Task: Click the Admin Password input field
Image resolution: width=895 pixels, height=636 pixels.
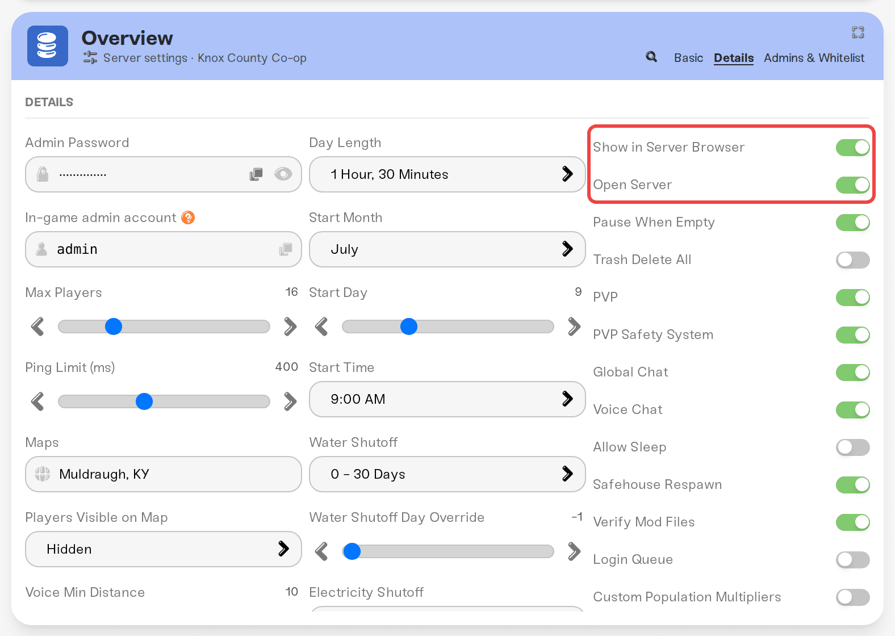Action: point(164,174)
